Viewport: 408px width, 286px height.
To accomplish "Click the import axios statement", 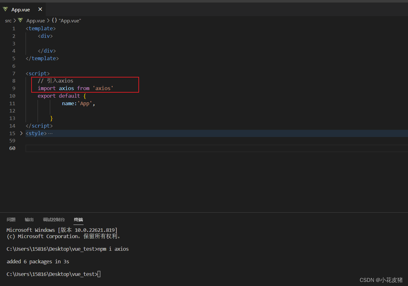I will click(75, 88).
